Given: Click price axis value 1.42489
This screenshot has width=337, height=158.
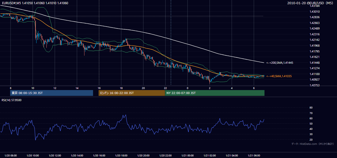Looking at the screenshot, I should click(314, 28).
